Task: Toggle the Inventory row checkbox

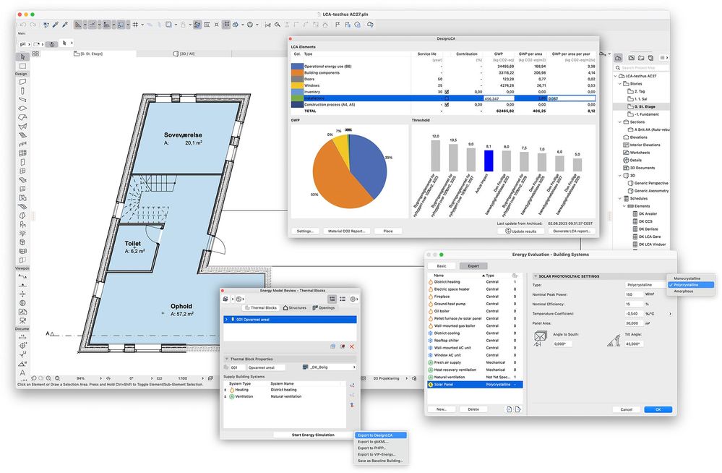Action: [447, 92]
